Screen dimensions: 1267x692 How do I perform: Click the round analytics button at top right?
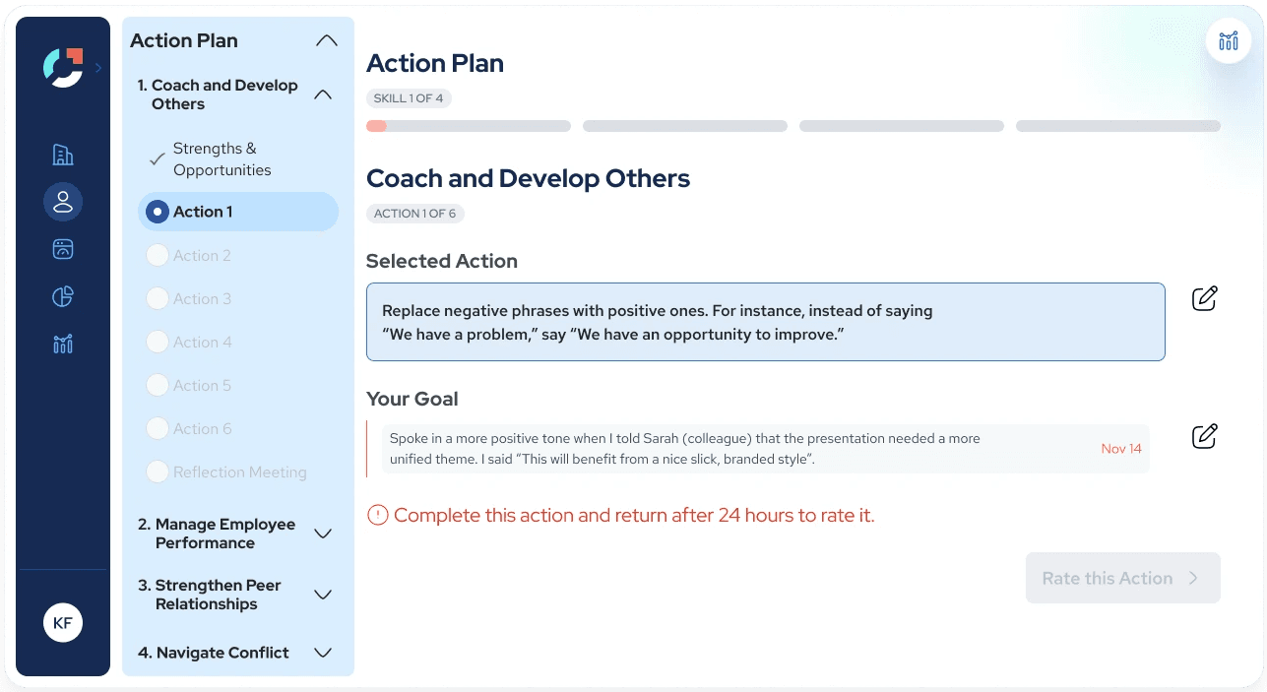[1228, 40]
